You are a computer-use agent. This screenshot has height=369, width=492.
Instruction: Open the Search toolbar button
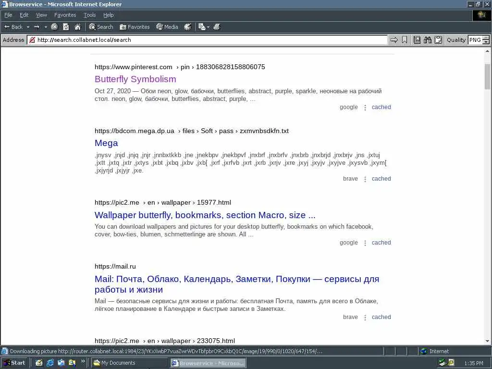pyautogui.click(x=101, y=27)
